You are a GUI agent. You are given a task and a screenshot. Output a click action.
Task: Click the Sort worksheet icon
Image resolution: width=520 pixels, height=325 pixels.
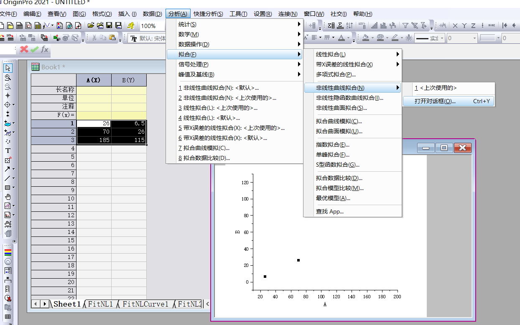[349, 26]
